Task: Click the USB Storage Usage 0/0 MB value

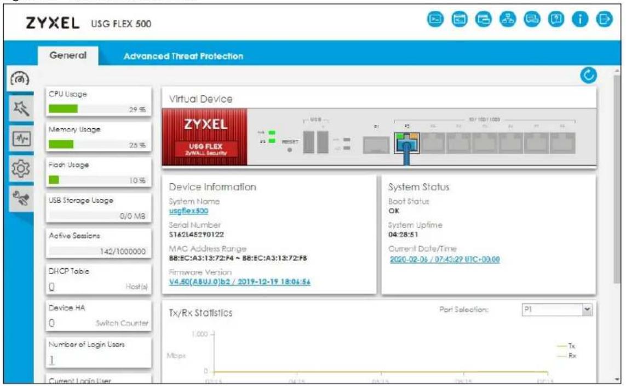Action: (132, 216)
